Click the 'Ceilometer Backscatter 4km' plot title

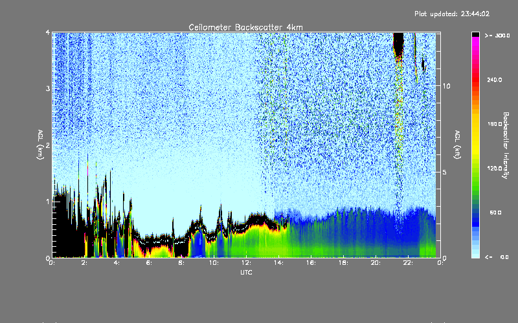[x=245, y=27]
